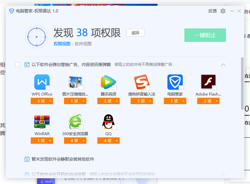Click the startup power section icon
Screen dimensions: 250x184
27,174
